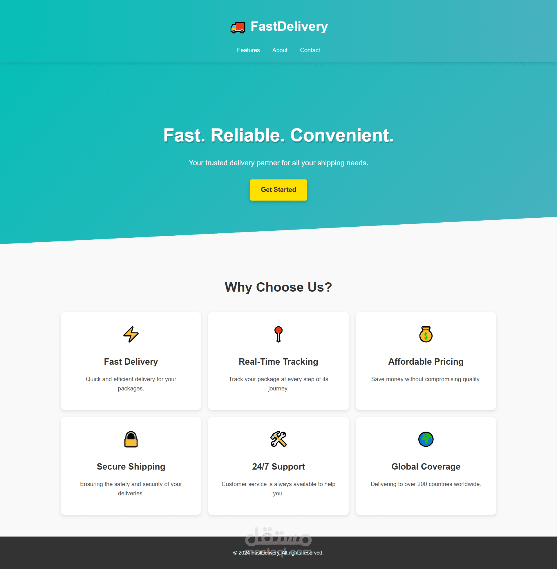This screenshot has width=557, height=569.
Task: Click the Real-Time Tracking pin icon
Action: tap(278, 334)
